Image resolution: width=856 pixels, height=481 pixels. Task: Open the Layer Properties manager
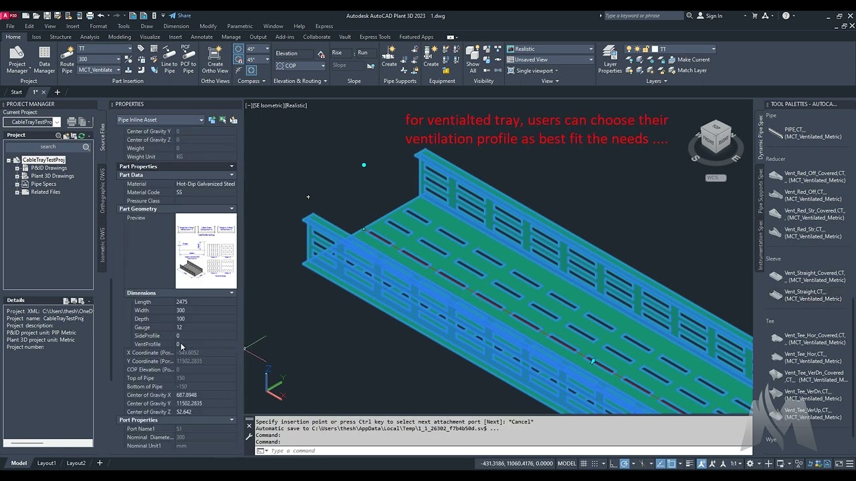point(610,60)
